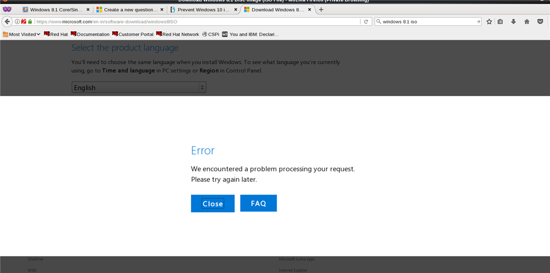Close the Error dialog
This screenshot has width=550, height=273.
coord(213,204)
